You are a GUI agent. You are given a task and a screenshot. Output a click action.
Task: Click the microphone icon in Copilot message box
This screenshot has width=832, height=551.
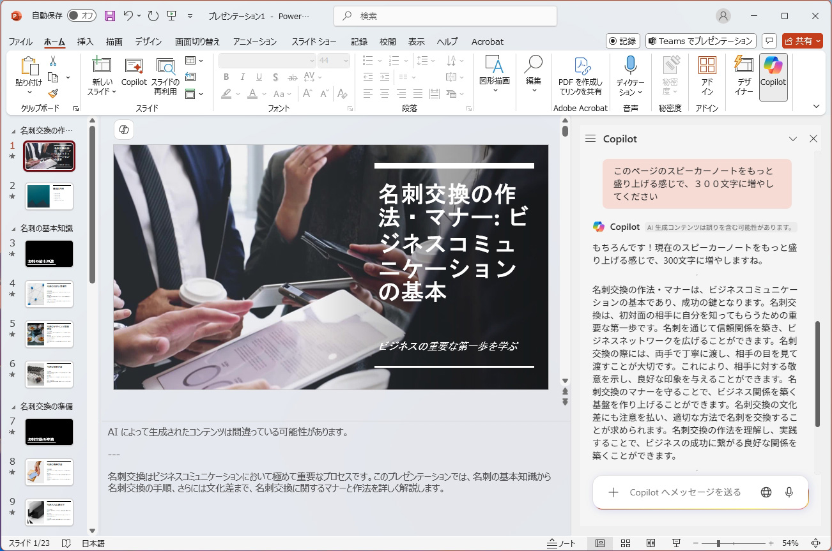point(789,492)
